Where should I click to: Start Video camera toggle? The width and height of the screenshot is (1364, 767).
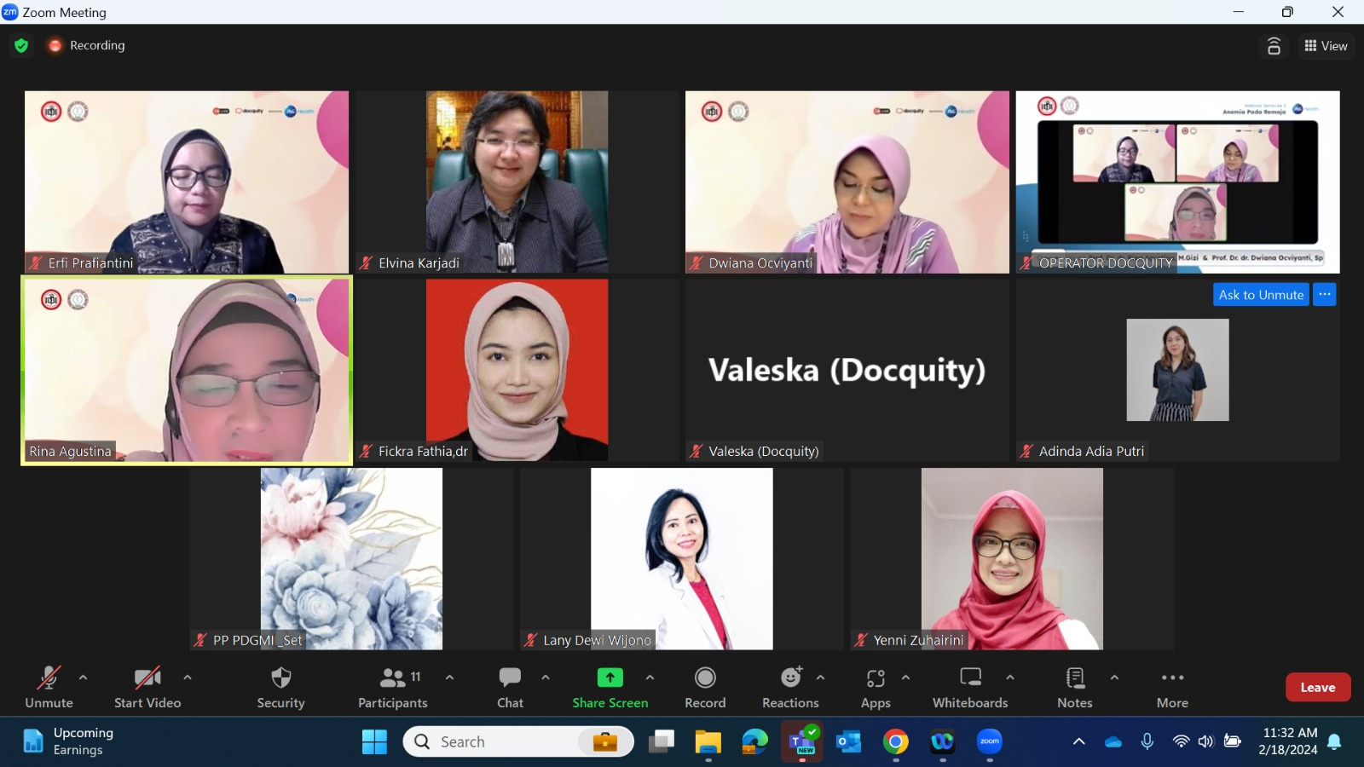click(147, 688)
